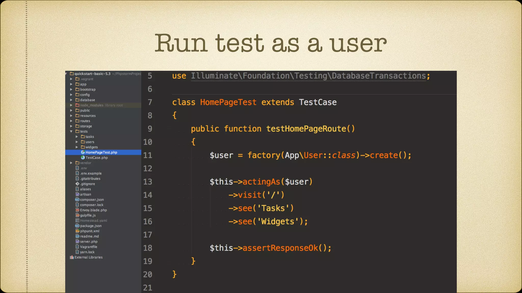This screenshot has width=522, height=293.
Task: Expand the tasks subfolder arrow
Action: click(77, 137)
